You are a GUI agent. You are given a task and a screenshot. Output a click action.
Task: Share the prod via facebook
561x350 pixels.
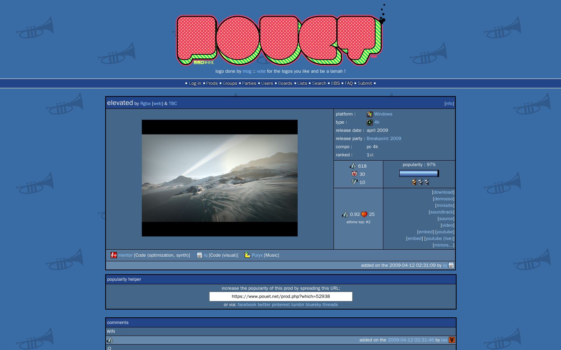pos(247,304)
